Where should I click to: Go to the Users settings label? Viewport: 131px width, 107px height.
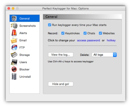[23, 62]
